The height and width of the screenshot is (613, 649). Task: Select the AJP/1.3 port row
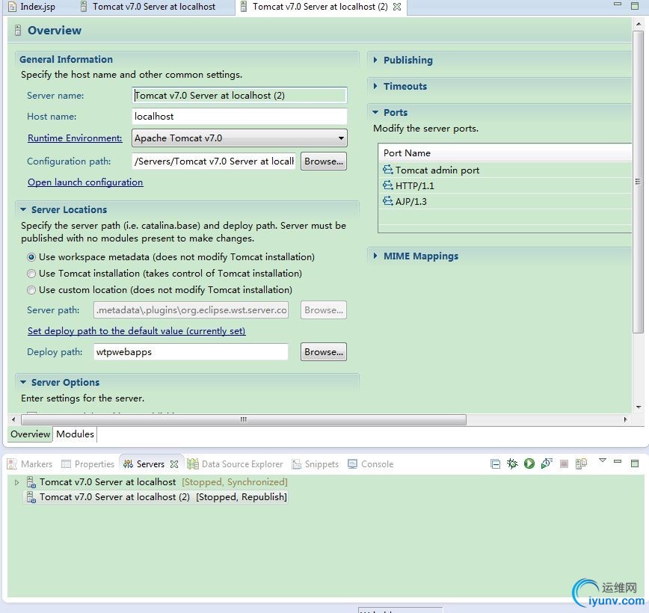coord(505,202)
